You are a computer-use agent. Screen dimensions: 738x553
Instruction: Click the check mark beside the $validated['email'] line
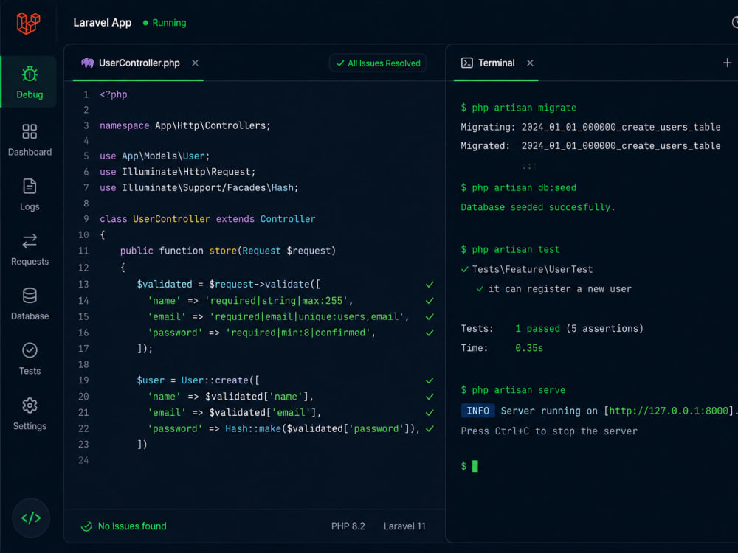click(430, 412)
